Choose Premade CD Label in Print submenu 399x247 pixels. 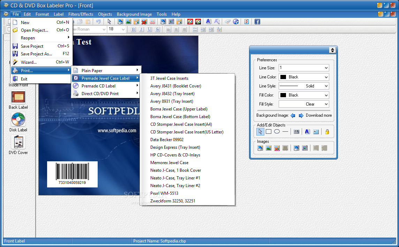point(106,86)
